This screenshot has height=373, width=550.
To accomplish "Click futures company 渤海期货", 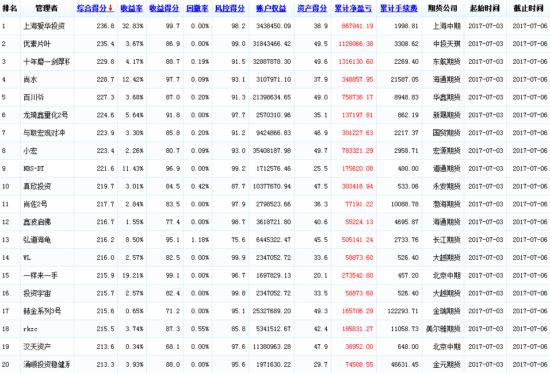I will 446,204.
